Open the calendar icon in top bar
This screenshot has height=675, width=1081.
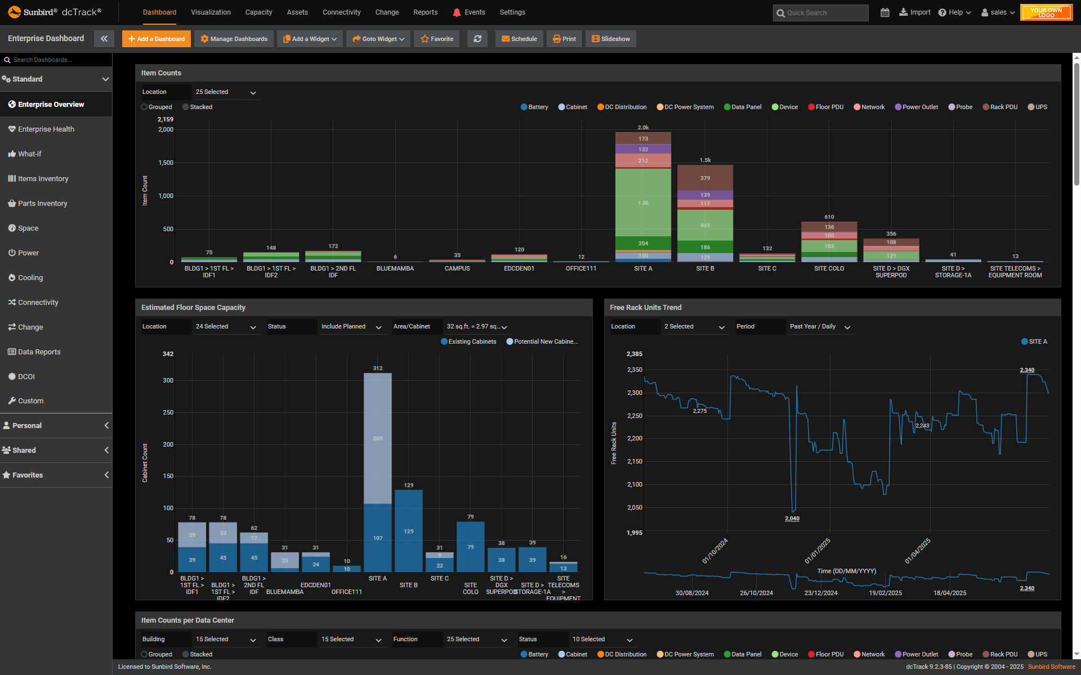click(x=885, y=12)
